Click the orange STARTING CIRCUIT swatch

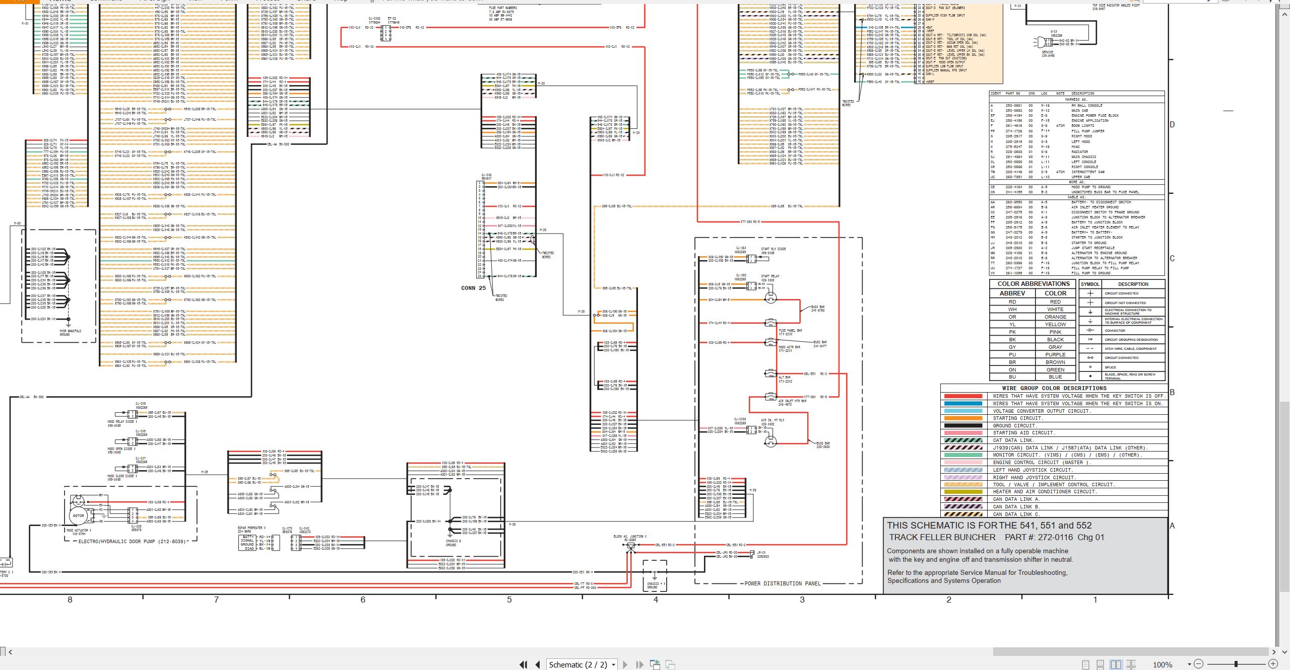963,418
